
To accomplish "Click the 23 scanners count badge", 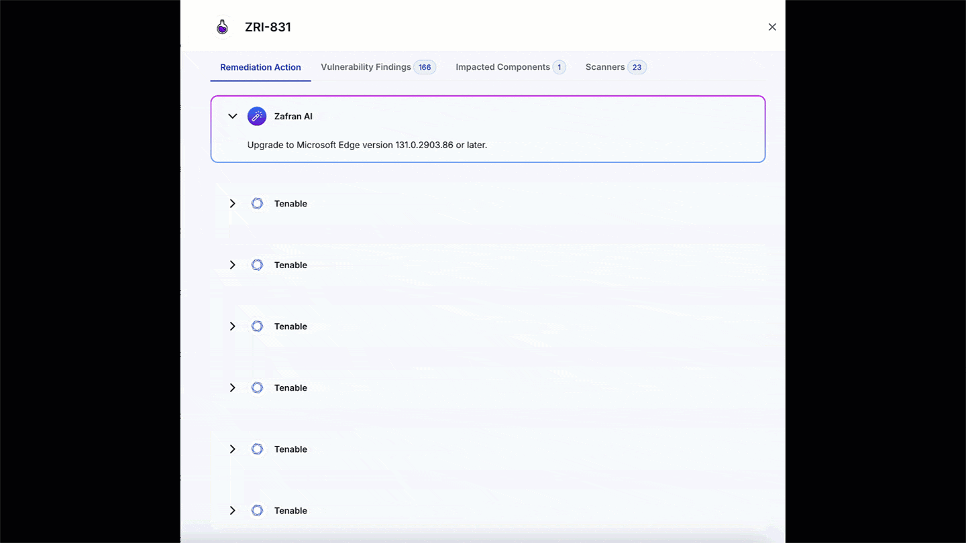I will click(637, 67).
